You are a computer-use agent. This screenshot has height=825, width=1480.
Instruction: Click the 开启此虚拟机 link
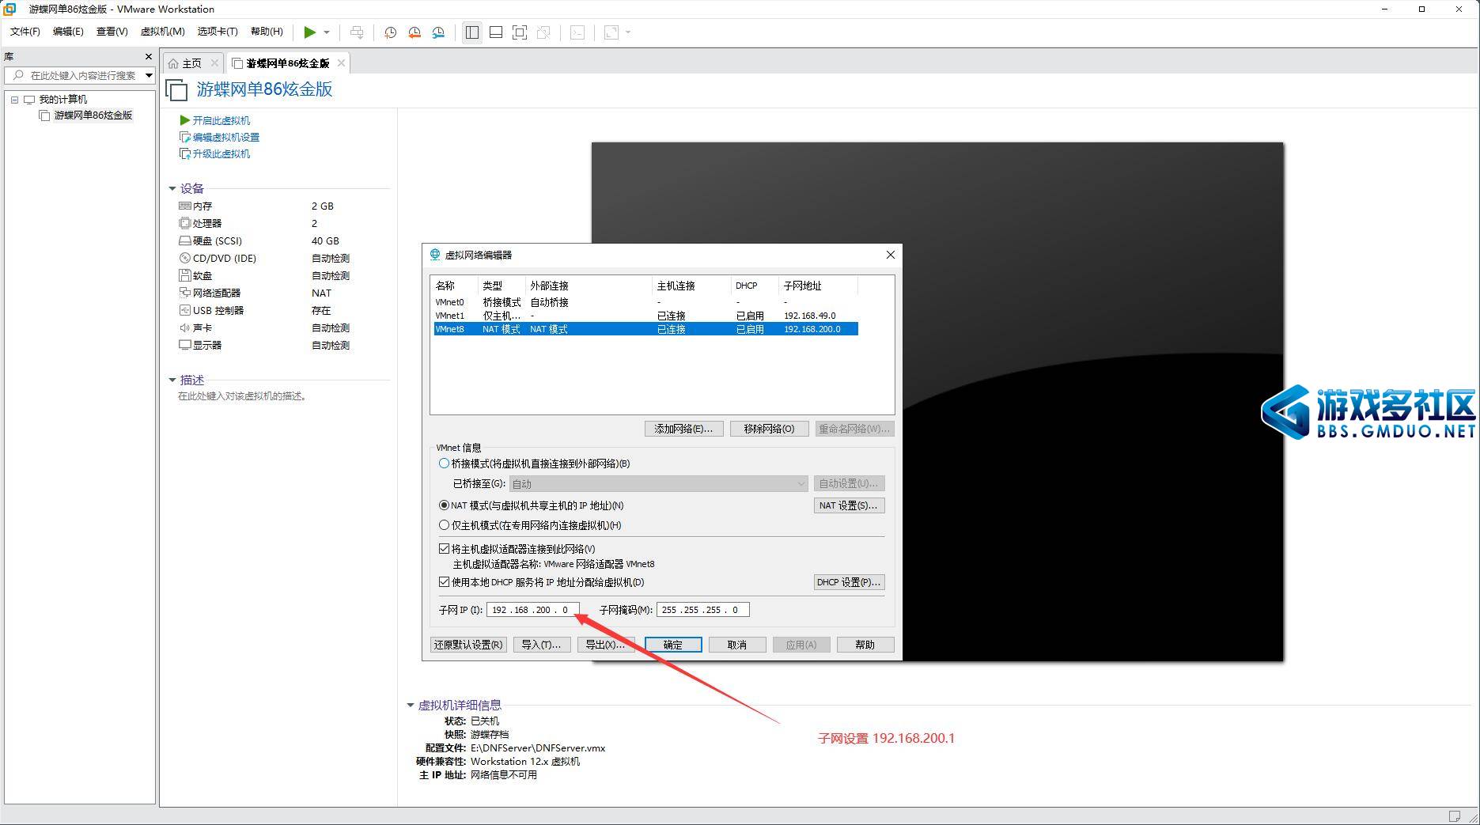[221, 120]
